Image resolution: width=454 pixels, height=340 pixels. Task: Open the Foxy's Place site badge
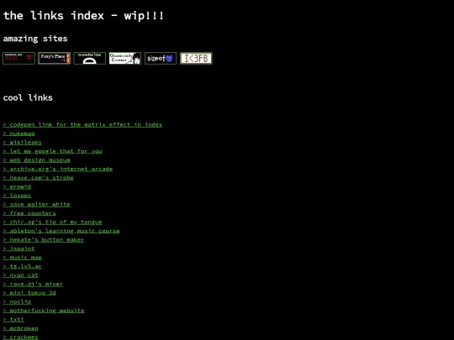coord(54,59)
